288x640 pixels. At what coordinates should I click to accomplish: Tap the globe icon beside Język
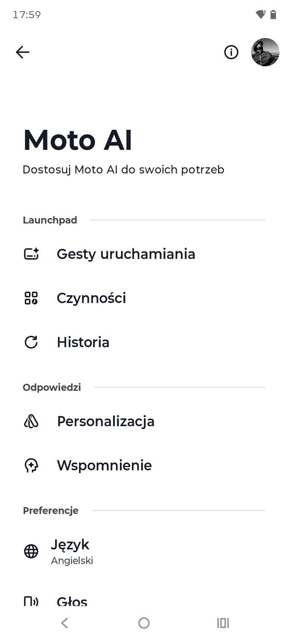(x=31, y=551)
